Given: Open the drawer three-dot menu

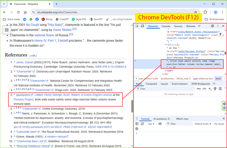Looking at the screenshot, I should pyautogui.click(x=137, y=119).
